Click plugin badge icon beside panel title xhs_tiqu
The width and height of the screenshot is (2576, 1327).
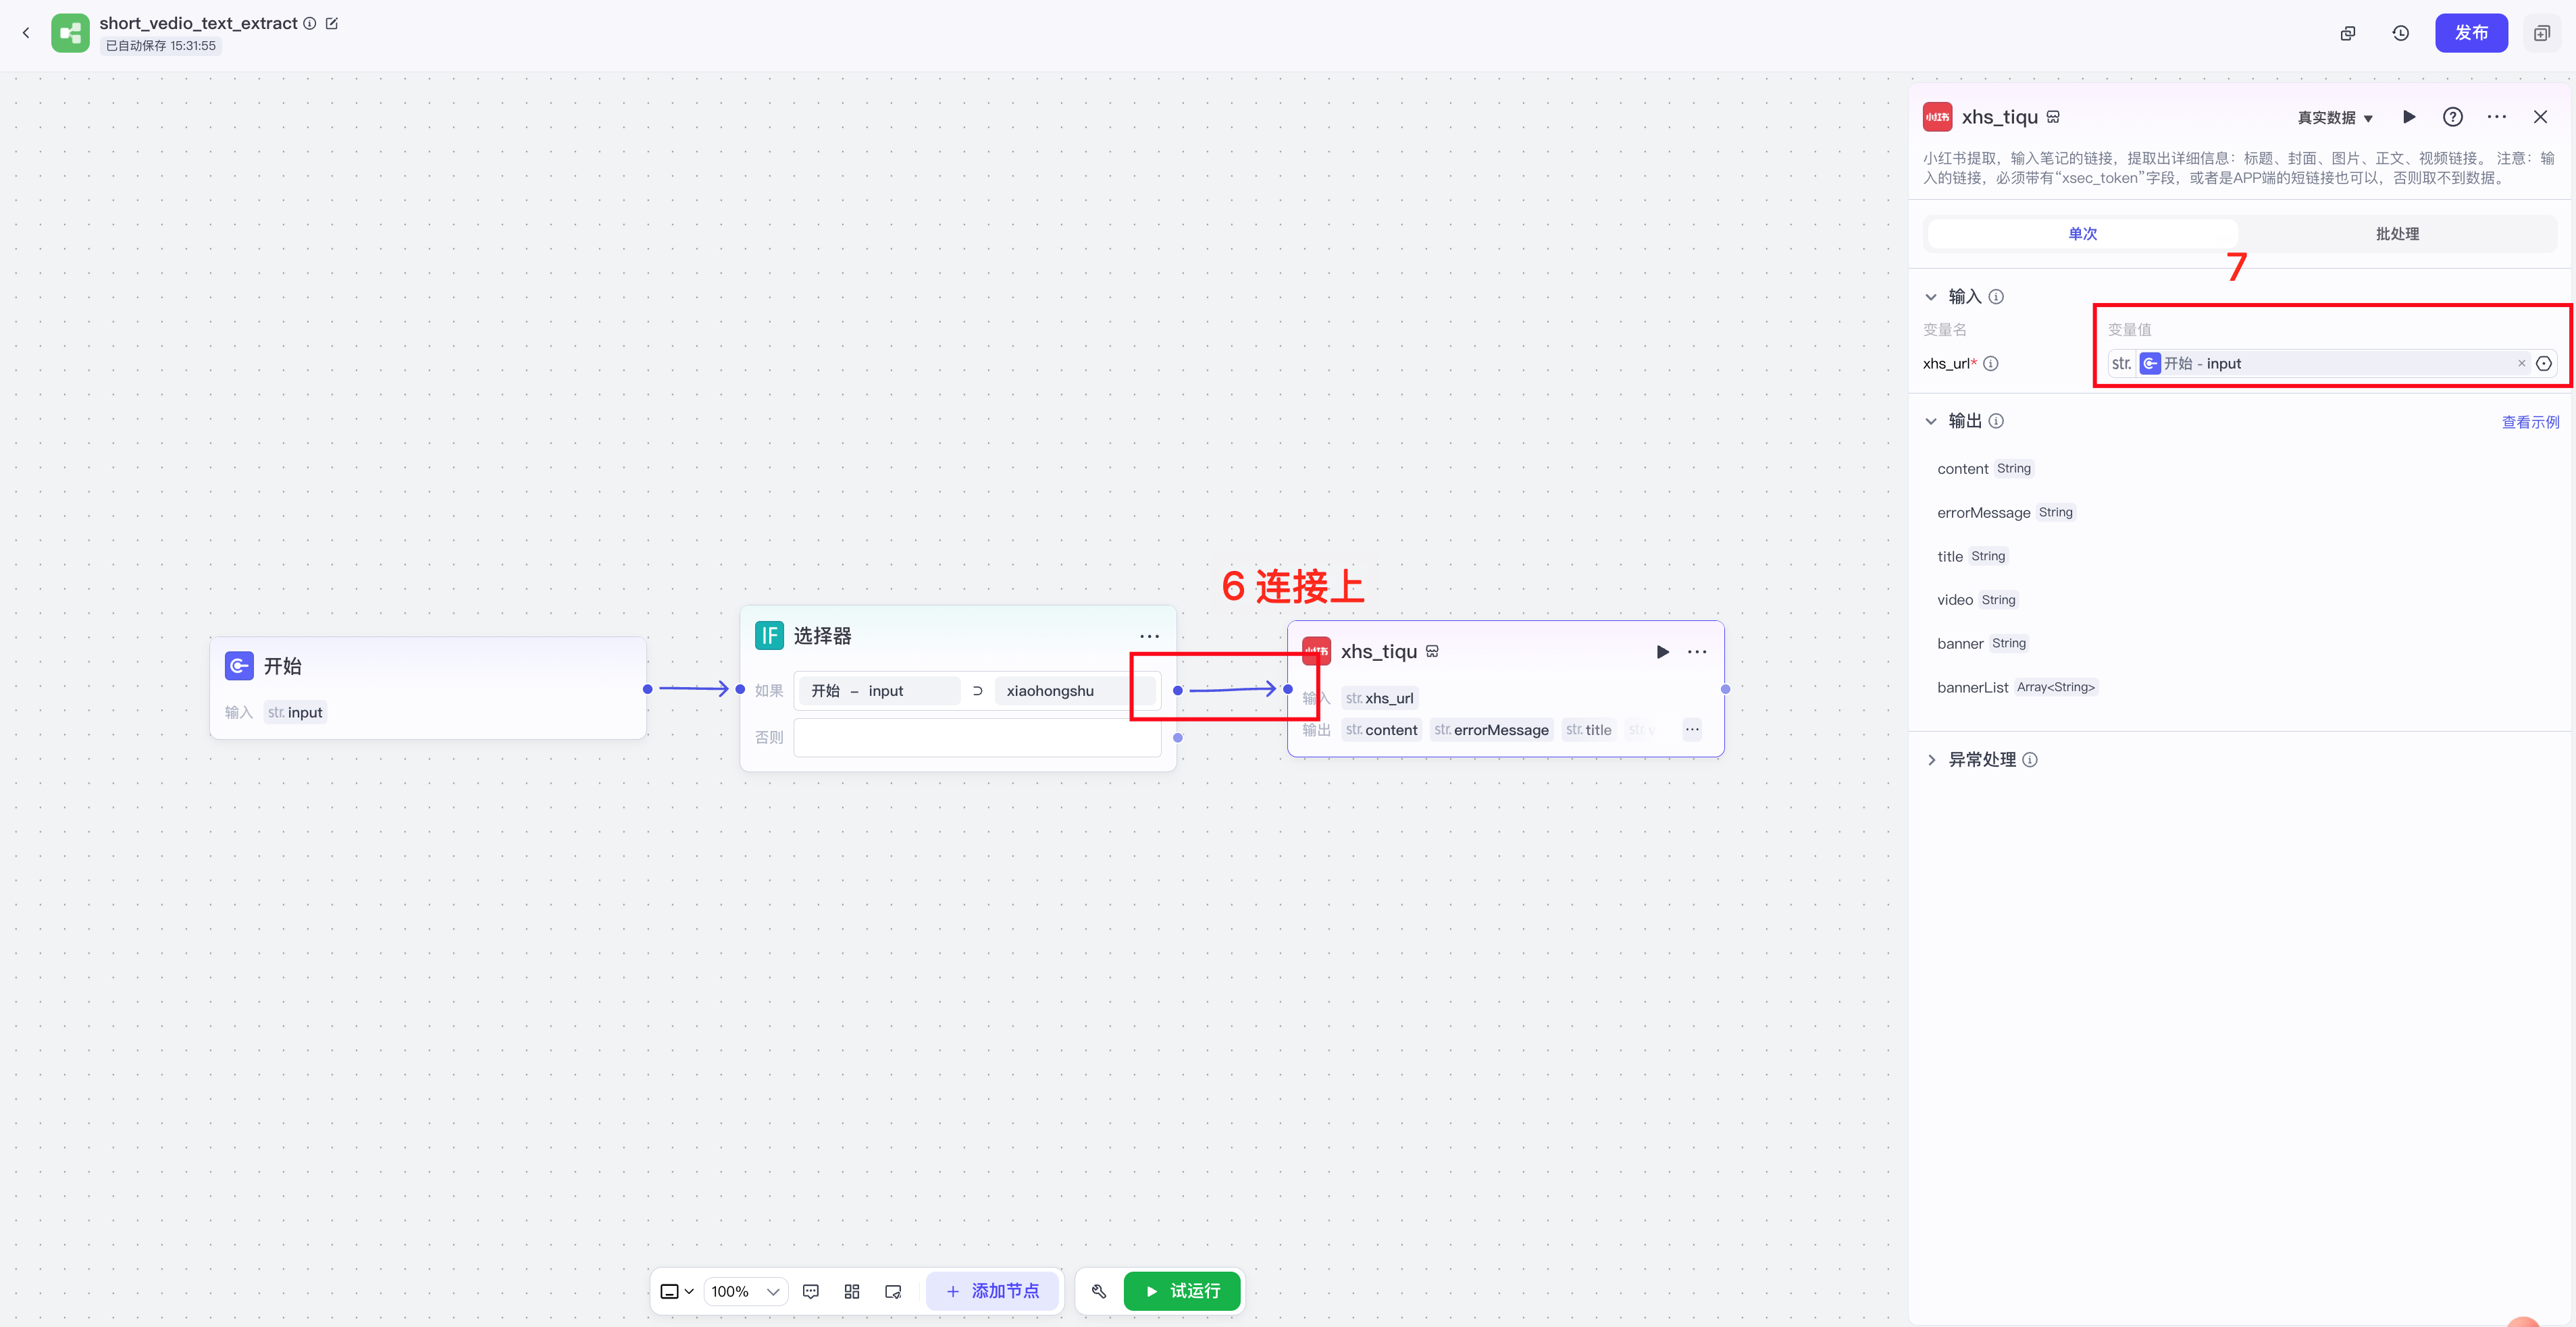pos(2053,117)
